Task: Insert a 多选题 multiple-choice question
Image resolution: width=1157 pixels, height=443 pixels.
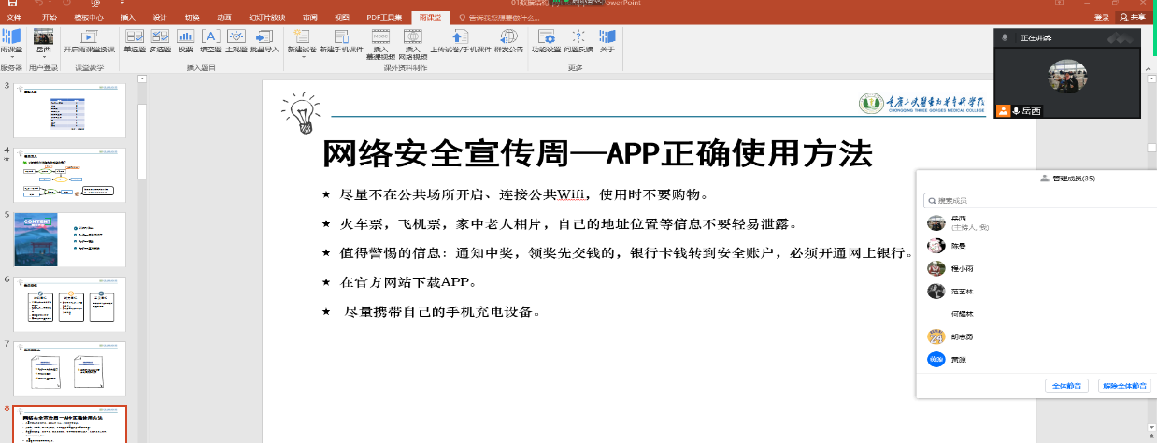Action: pos(160,40)
